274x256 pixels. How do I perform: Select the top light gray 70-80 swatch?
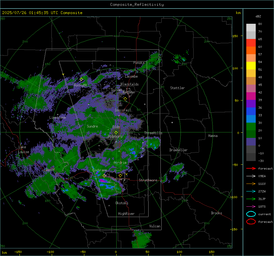click(x=251, y=28)
